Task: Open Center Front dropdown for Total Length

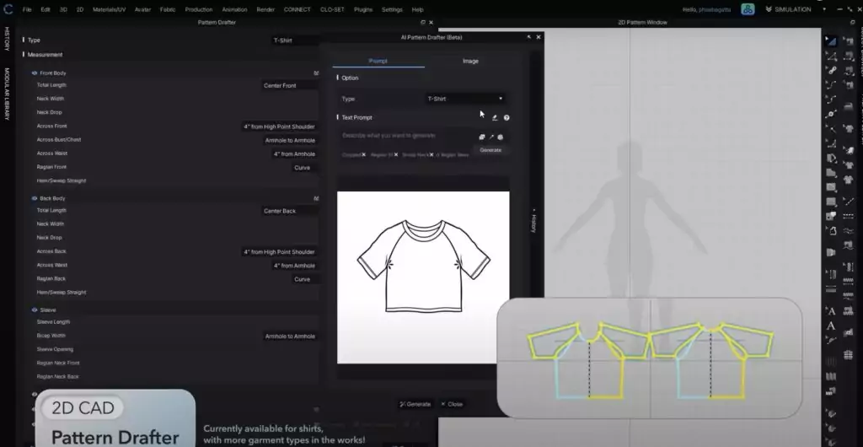Action: pos(290,86)
